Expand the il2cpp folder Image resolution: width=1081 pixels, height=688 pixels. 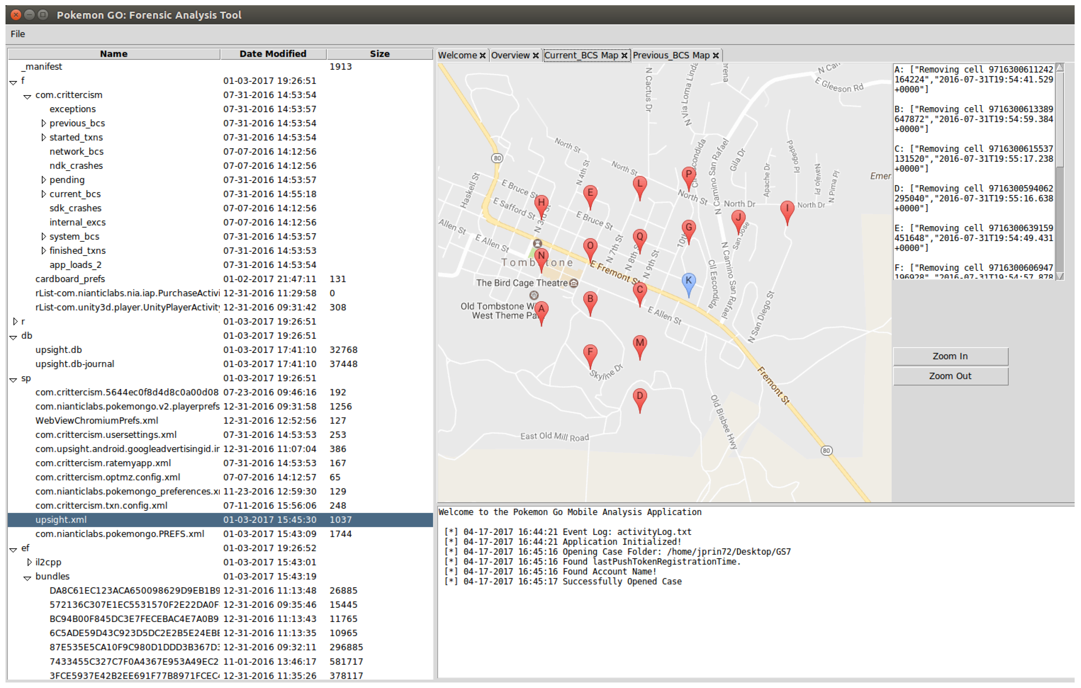(x=29, y=562)
